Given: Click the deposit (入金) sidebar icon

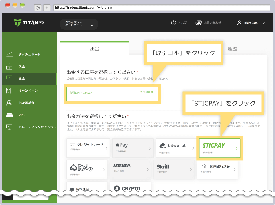Looking at the screenshot, I should coord(9,67).
